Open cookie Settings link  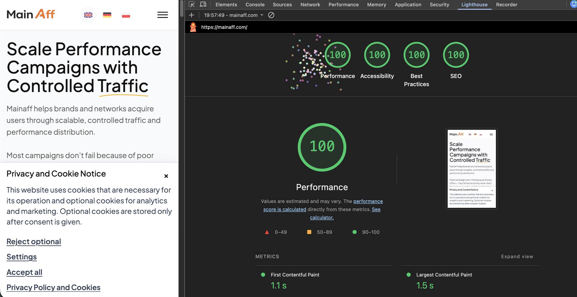point(22,257)
